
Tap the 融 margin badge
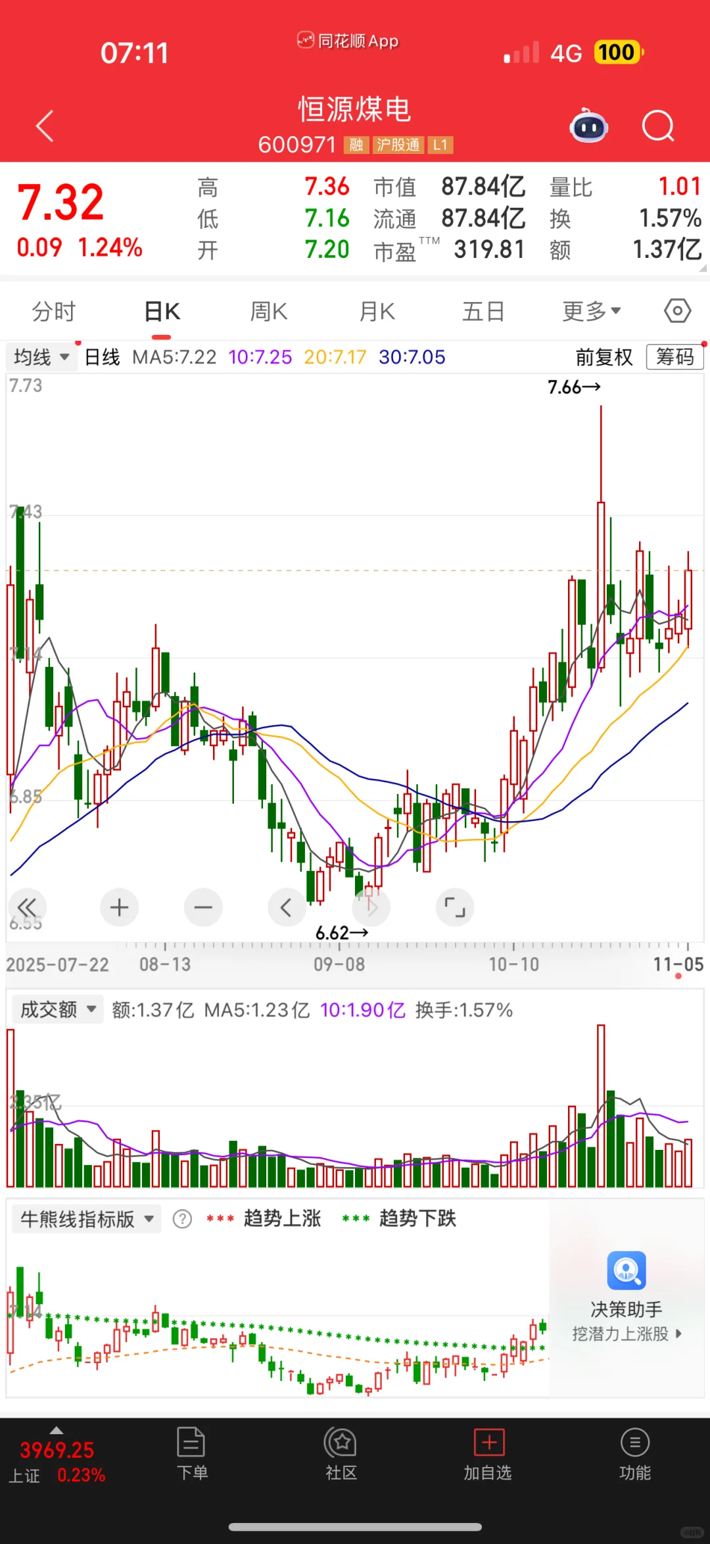coord(356,145)
